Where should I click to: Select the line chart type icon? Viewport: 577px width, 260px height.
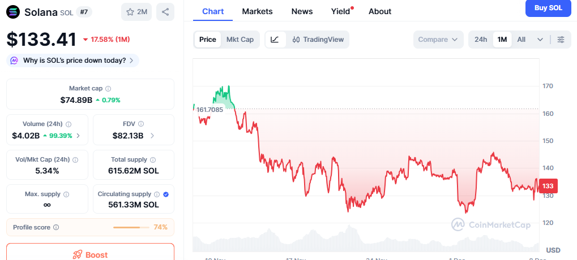pos(275,40)
